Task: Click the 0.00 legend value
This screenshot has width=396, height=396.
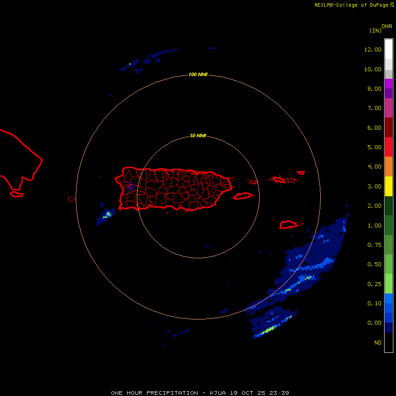Action: [x=374, y=323]
